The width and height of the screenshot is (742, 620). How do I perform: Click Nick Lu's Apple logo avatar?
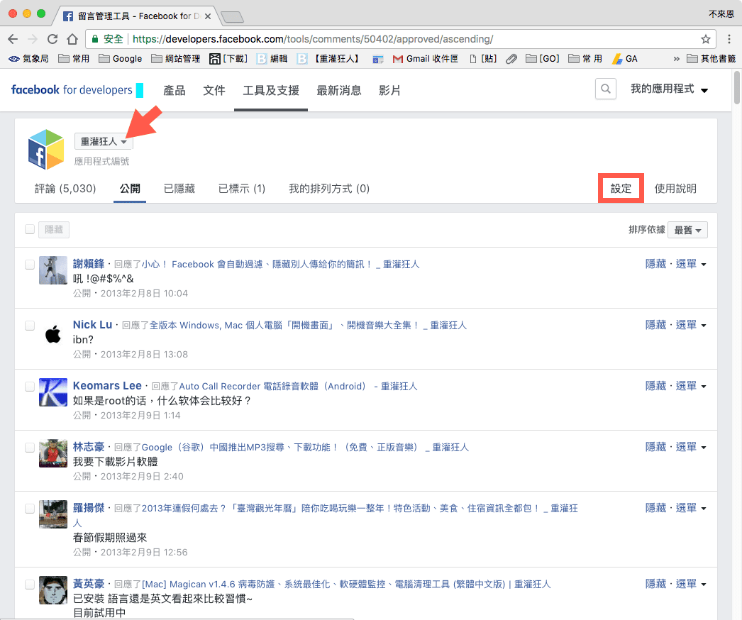(x=53, y=333)
